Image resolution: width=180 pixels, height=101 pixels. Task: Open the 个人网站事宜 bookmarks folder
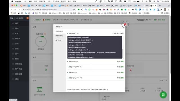144,13
